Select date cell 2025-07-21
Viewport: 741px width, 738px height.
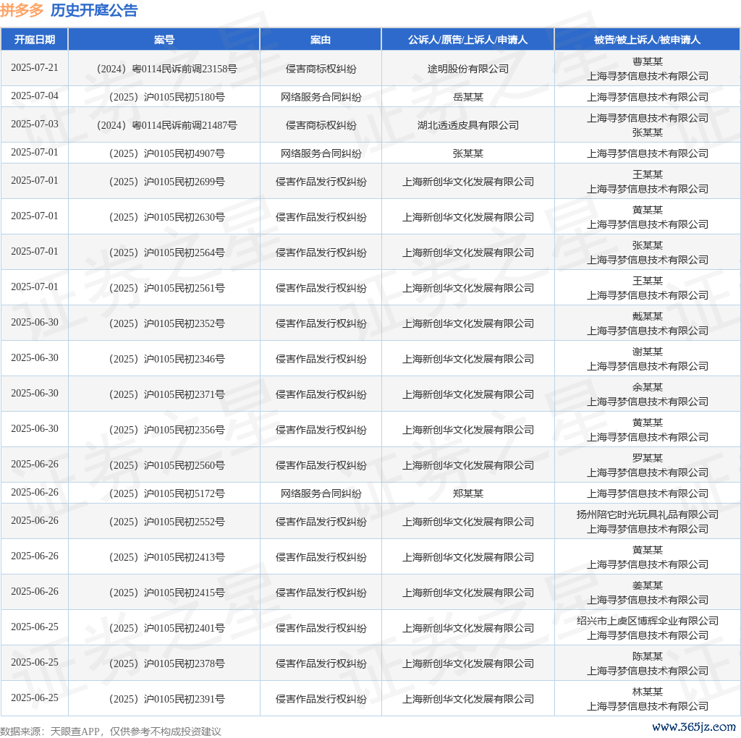point(35,67)
